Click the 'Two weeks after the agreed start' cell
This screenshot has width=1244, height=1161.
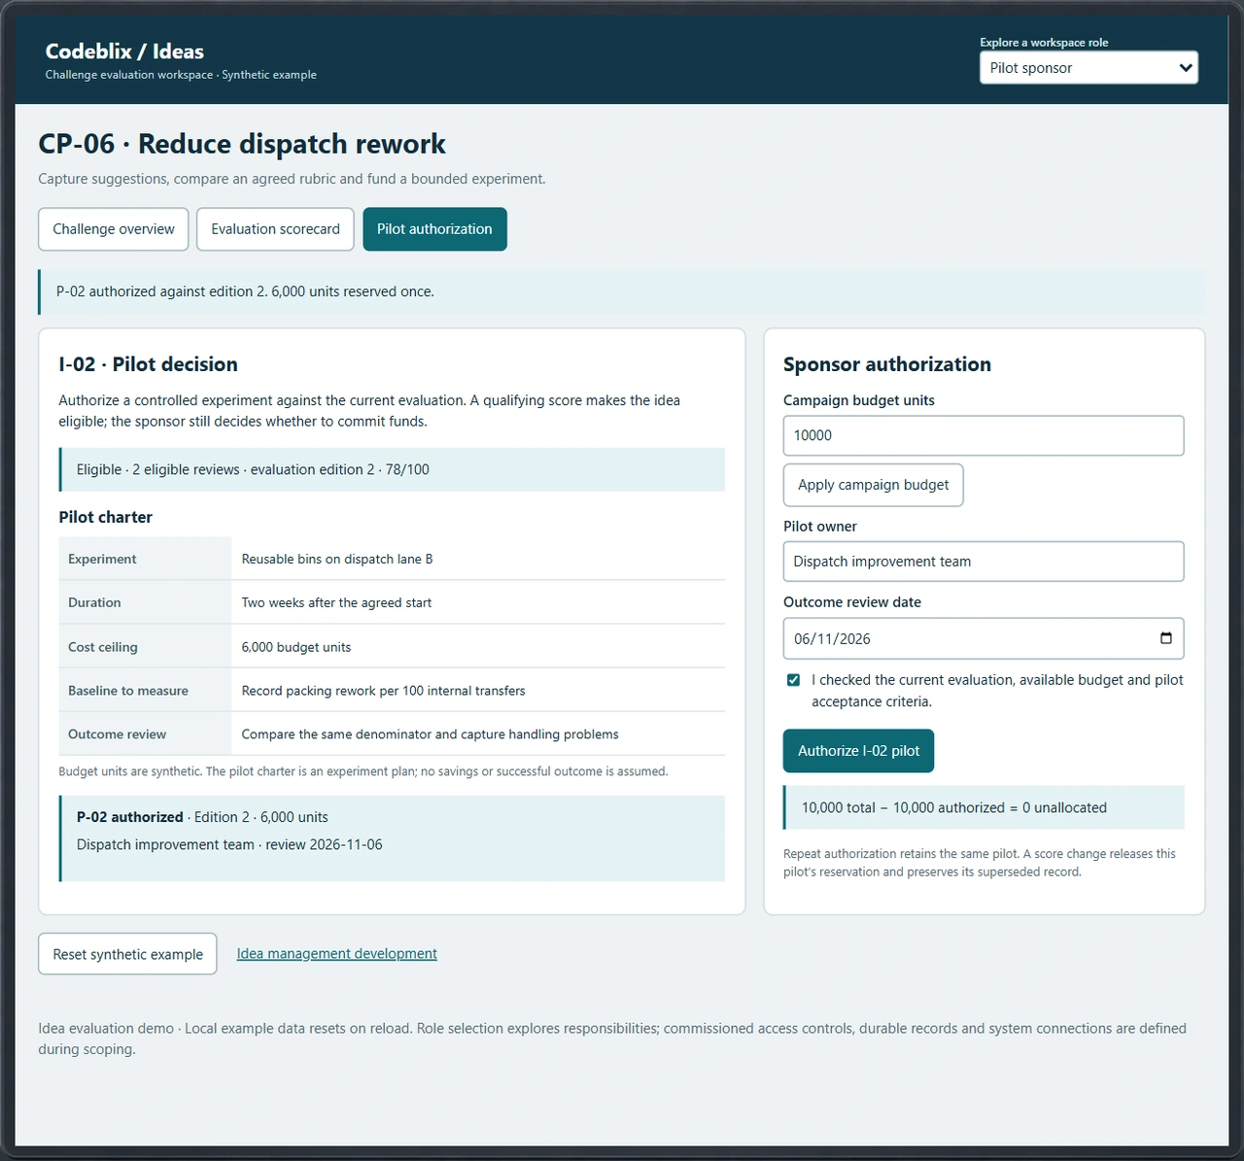(x=478, y=602)
